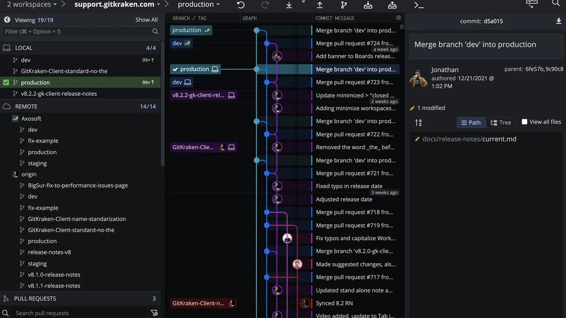Click the alphabetical sort icon above file list
Image resolution: width=566 pixels, height=318 pixels.
coord(418,123)
